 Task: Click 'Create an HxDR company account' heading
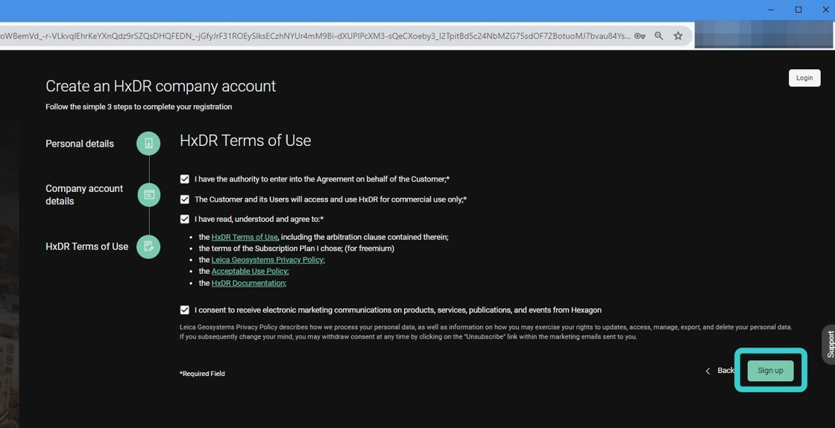161,86
